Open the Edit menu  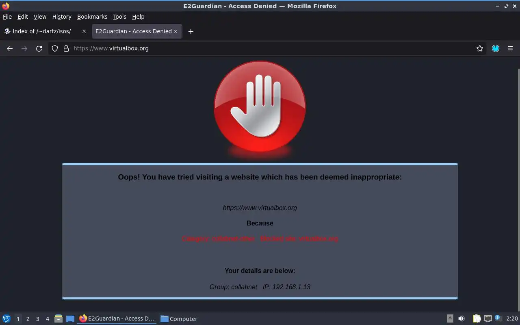tap(23, 17)
